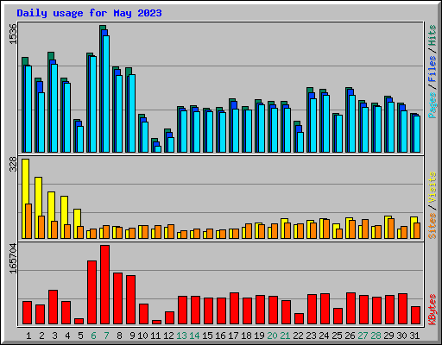Click the KBytes legend label

pyautogui.click(x=432, y=310)
